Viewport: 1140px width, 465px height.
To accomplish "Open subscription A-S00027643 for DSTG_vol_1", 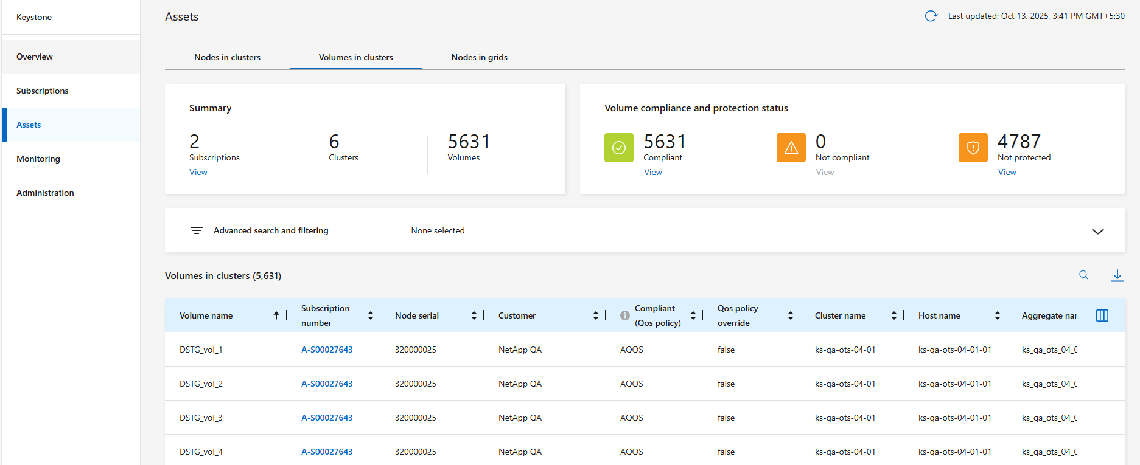I will click(x=327, y=350).
